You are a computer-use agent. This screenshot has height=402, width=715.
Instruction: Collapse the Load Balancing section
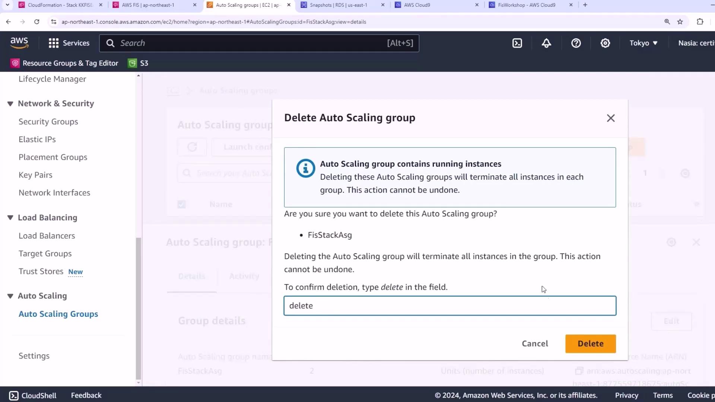tap(10, 218)
